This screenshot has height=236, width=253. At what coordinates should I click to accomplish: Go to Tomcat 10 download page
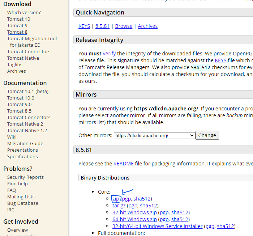tap(18, 19)
